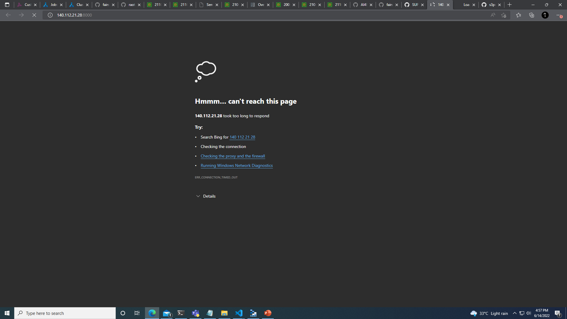The width and height of the screenshot is (567, 319).
Task: Open Microsoft Teams from the taskbar
Action: pyautogui.click(x=195, y=313)
